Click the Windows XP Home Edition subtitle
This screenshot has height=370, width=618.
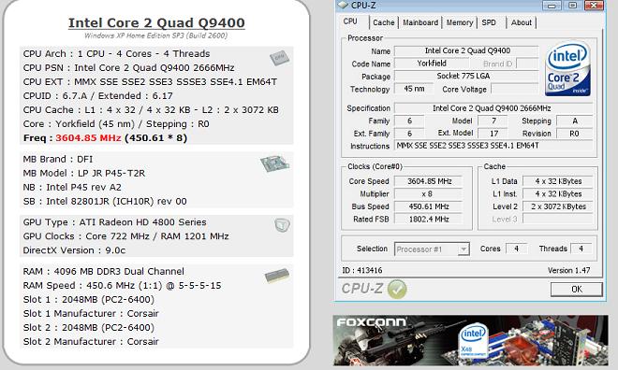tap(155, 36)
